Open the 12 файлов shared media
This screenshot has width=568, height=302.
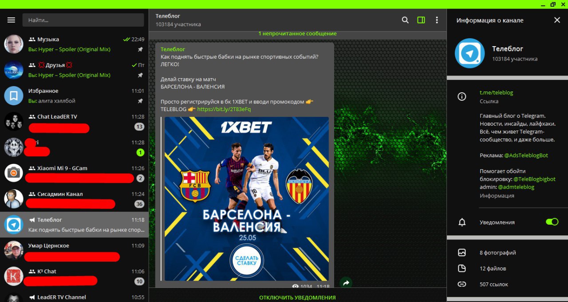point(493,268)
